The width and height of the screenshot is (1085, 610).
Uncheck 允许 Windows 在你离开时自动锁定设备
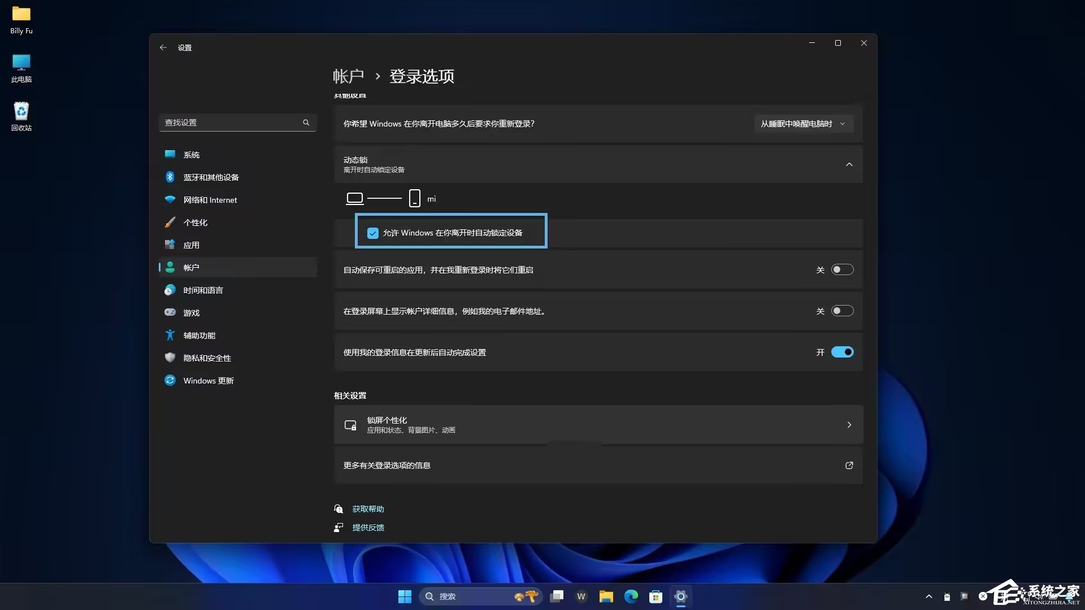(372, 232)
